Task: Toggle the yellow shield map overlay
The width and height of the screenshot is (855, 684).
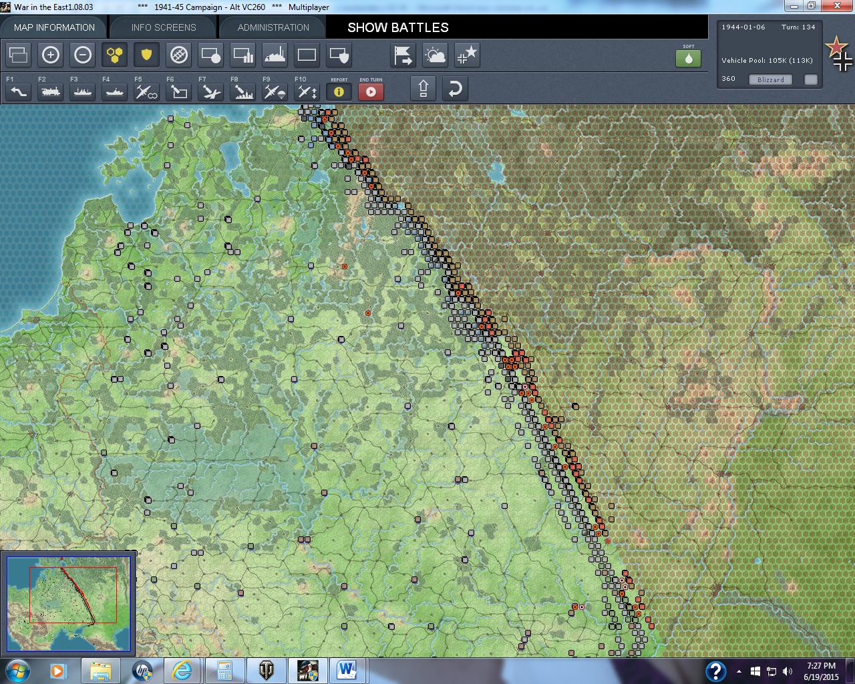Action: pos(146,55)
